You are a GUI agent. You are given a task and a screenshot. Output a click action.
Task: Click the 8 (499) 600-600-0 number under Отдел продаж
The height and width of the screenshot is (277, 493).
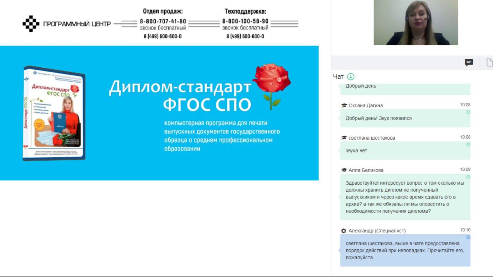[x=163, y=36]
